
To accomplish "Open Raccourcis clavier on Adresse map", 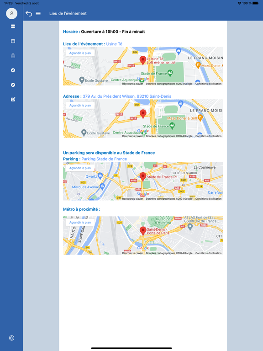I will 132,136.
